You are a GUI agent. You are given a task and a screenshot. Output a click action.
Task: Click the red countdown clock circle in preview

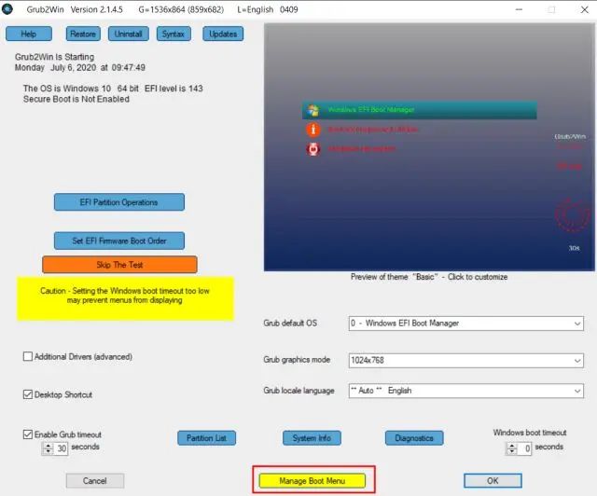click(570, 214)
